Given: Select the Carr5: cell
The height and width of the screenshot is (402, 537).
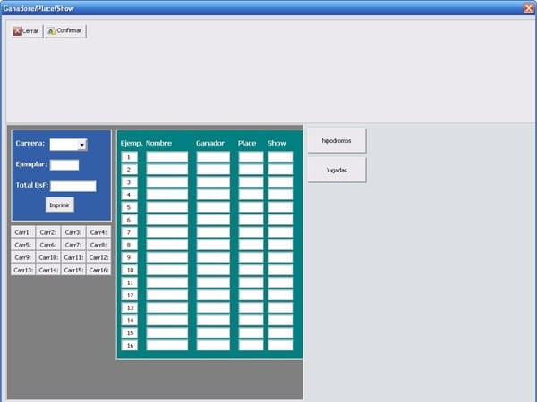Looking at the screenshot, I should click(x=23, y=245).
